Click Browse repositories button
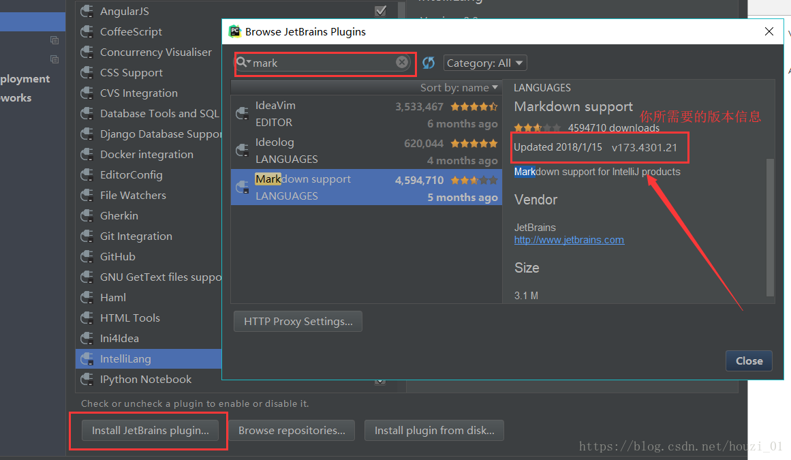791x460 pixels. 292,430
